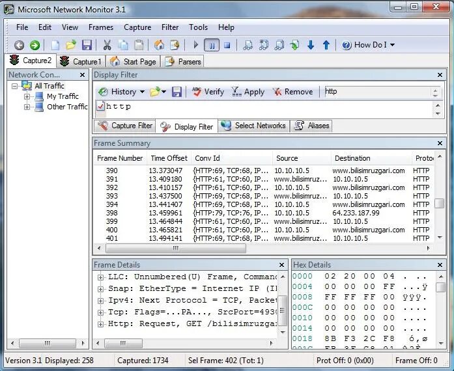Image resolution: width=454 pixels, height=371 pixels.
Task: Open the filter History dropdown
Action: [x=121, y=92]
